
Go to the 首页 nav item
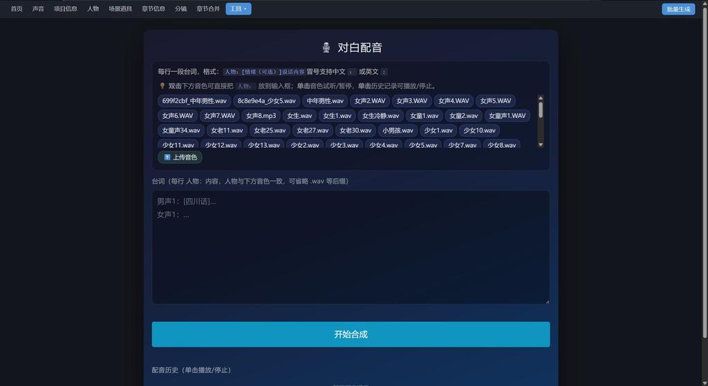tap(17, 8)
